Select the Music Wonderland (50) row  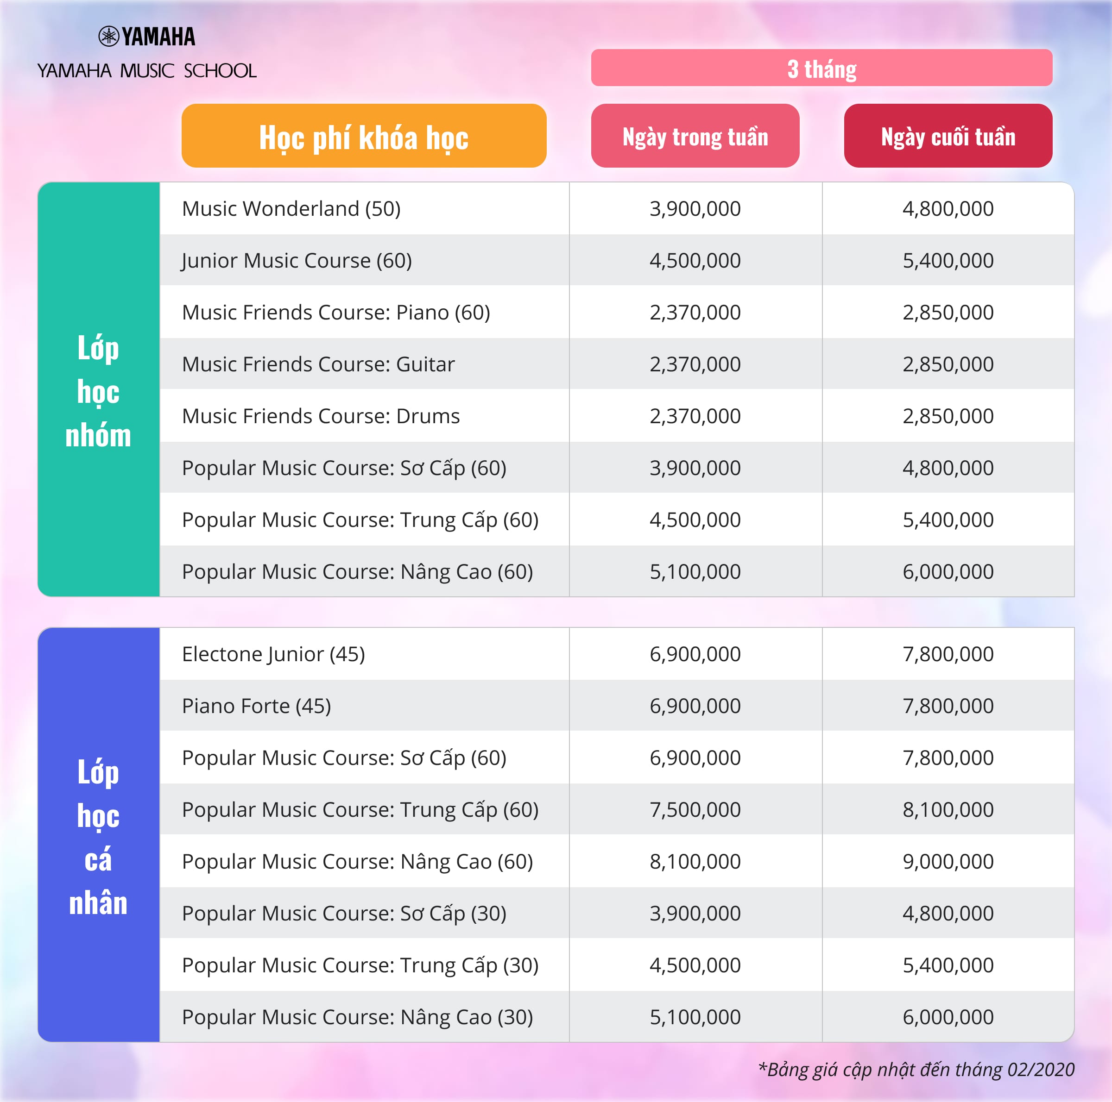coord(291,208)
